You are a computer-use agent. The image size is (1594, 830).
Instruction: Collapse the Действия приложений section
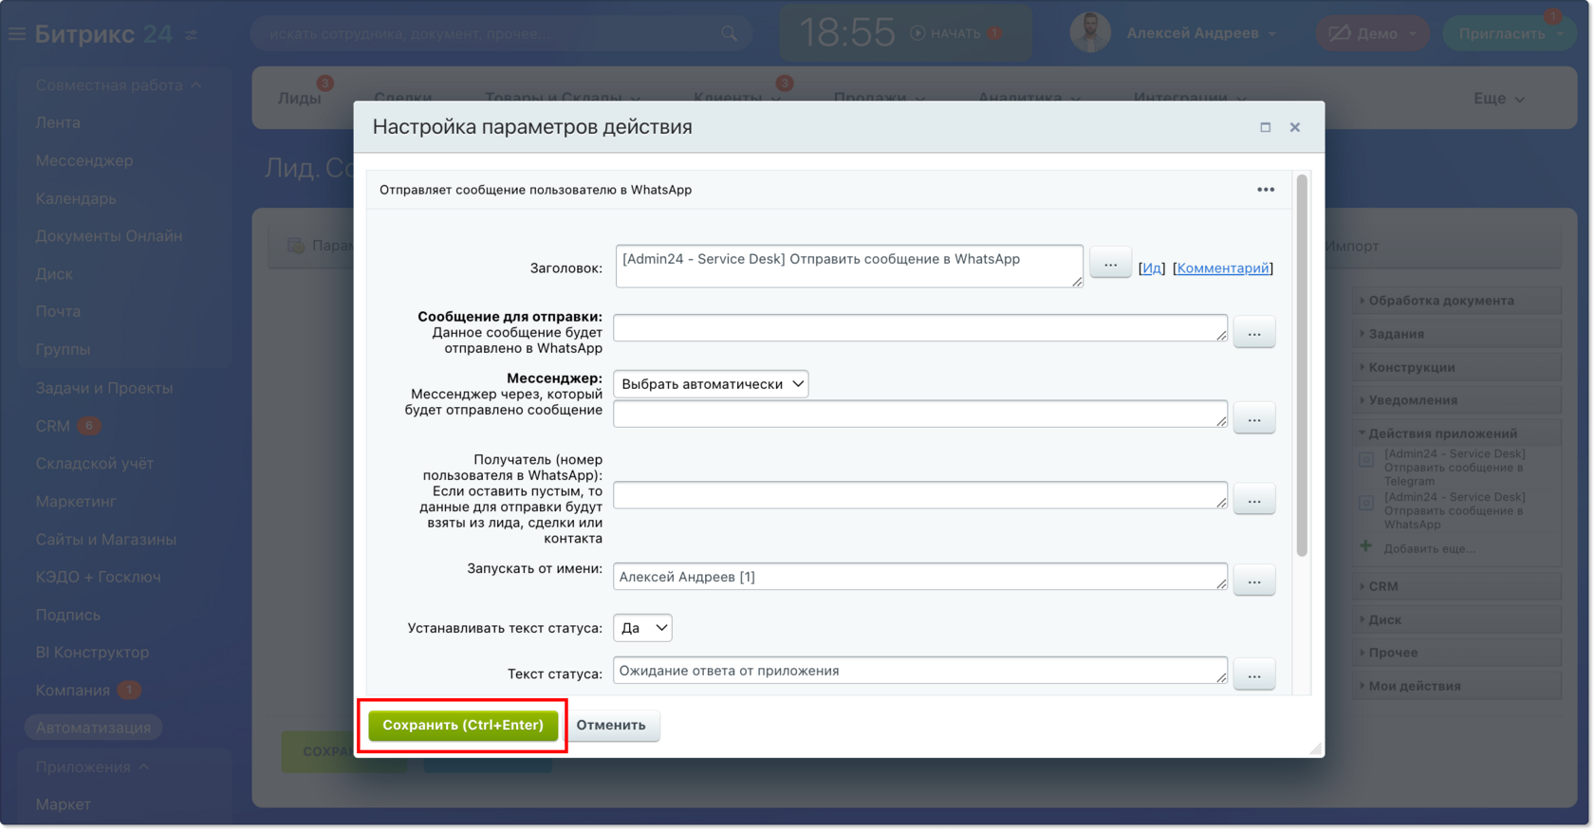click(1442, 433)
